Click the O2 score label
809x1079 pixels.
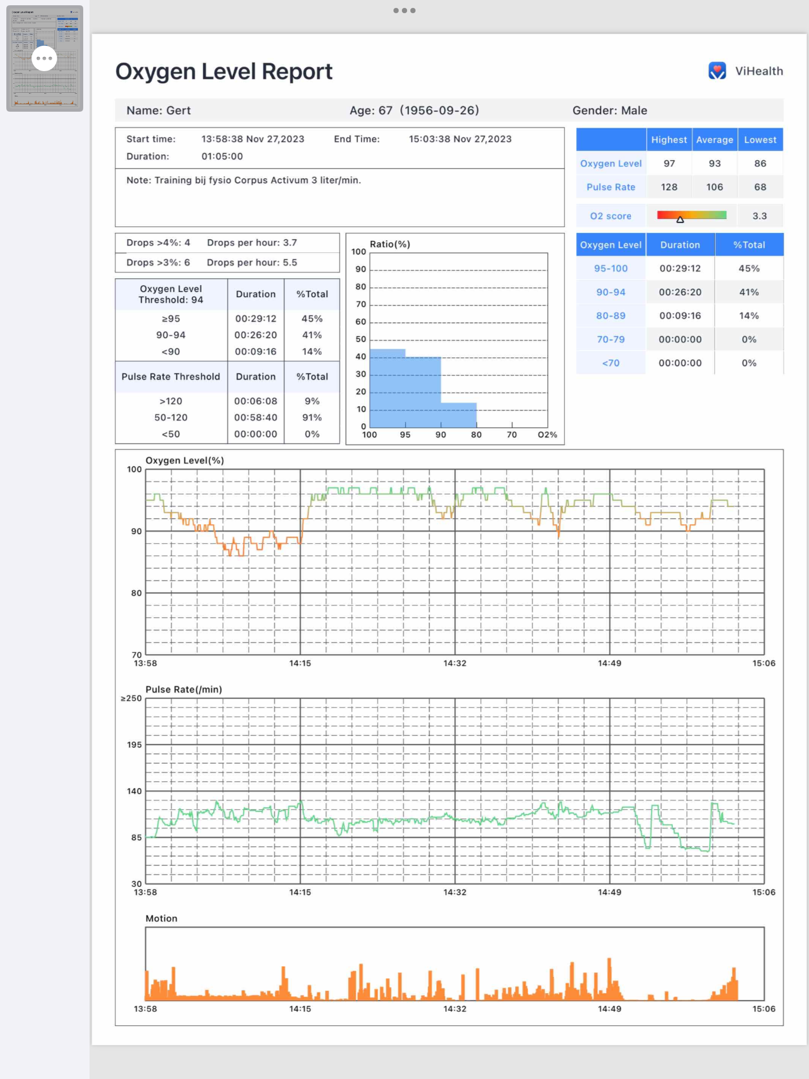pos(610,216)
